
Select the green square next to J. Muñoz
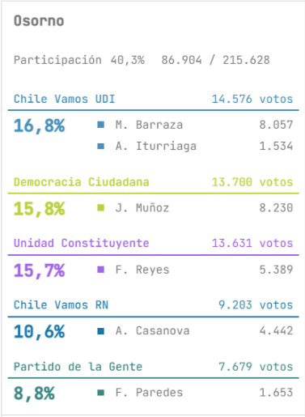coord(101,207)
